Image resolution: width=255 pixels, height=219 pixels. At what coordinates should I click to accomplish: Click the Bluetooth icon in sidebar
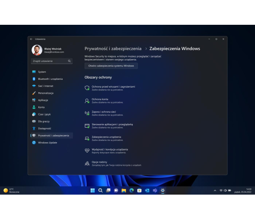pos(34,79)
